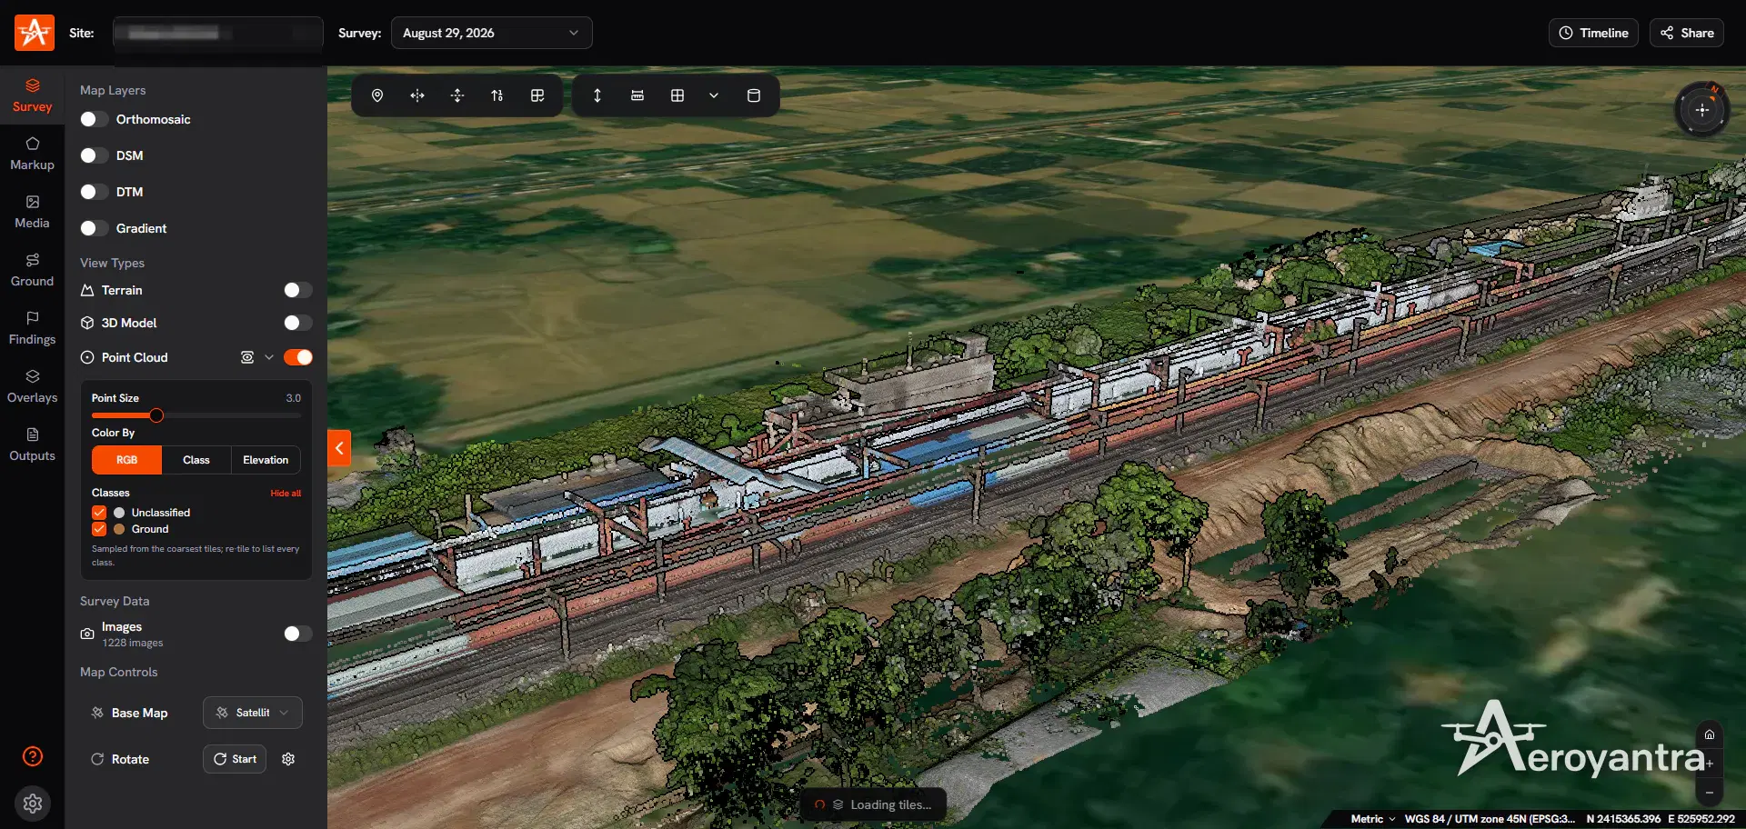Open the Site selector dropdown
The width and height of the screenshot is (1746, 829).
point(218,33)
